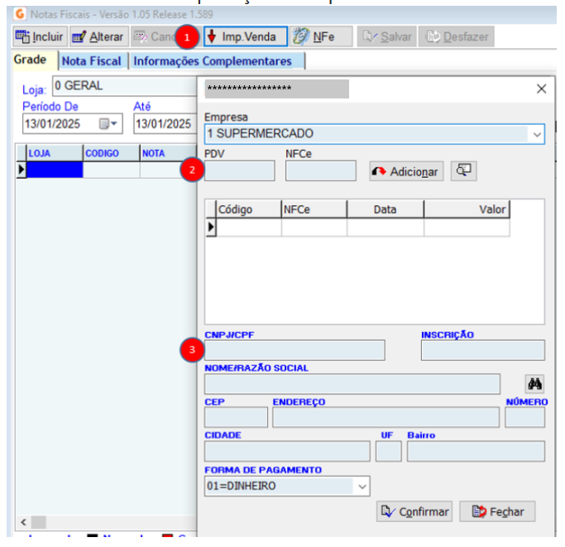Click the Até date field
565x547 pixels.
pyautogui.click(x=165, y=123)
